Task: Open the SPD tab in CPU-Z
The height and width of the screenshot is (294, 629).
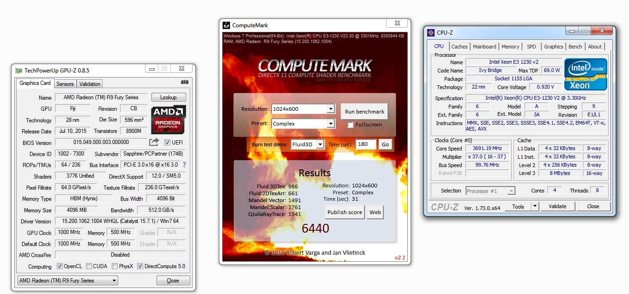Action: point(532,47)
